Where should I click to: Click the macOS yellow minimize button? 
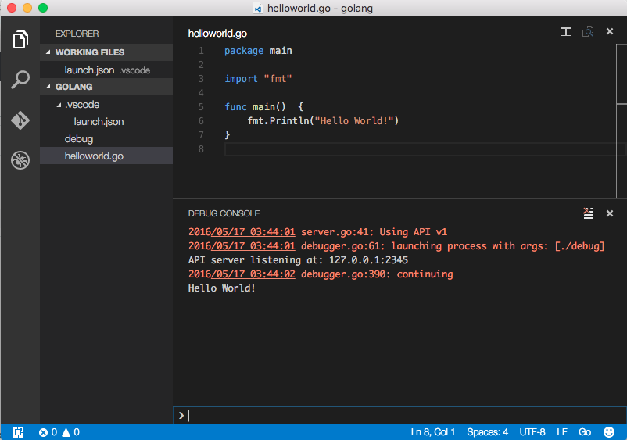(27, 8)
